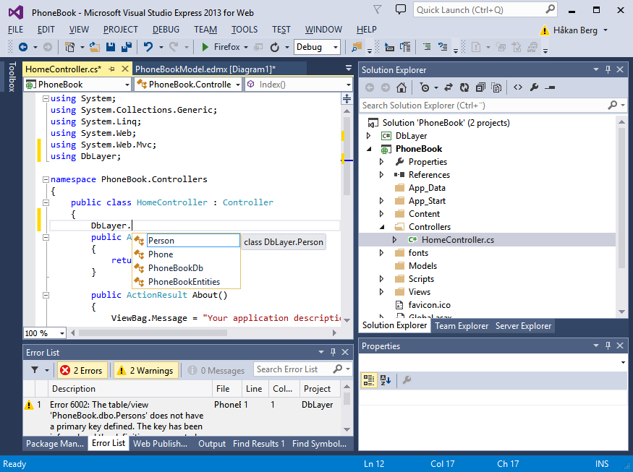Image resolution: width=633 pixels, height=472 pixels.
Task: Click the View Code icon in Solution Explorer
Action: click(518, 87)
